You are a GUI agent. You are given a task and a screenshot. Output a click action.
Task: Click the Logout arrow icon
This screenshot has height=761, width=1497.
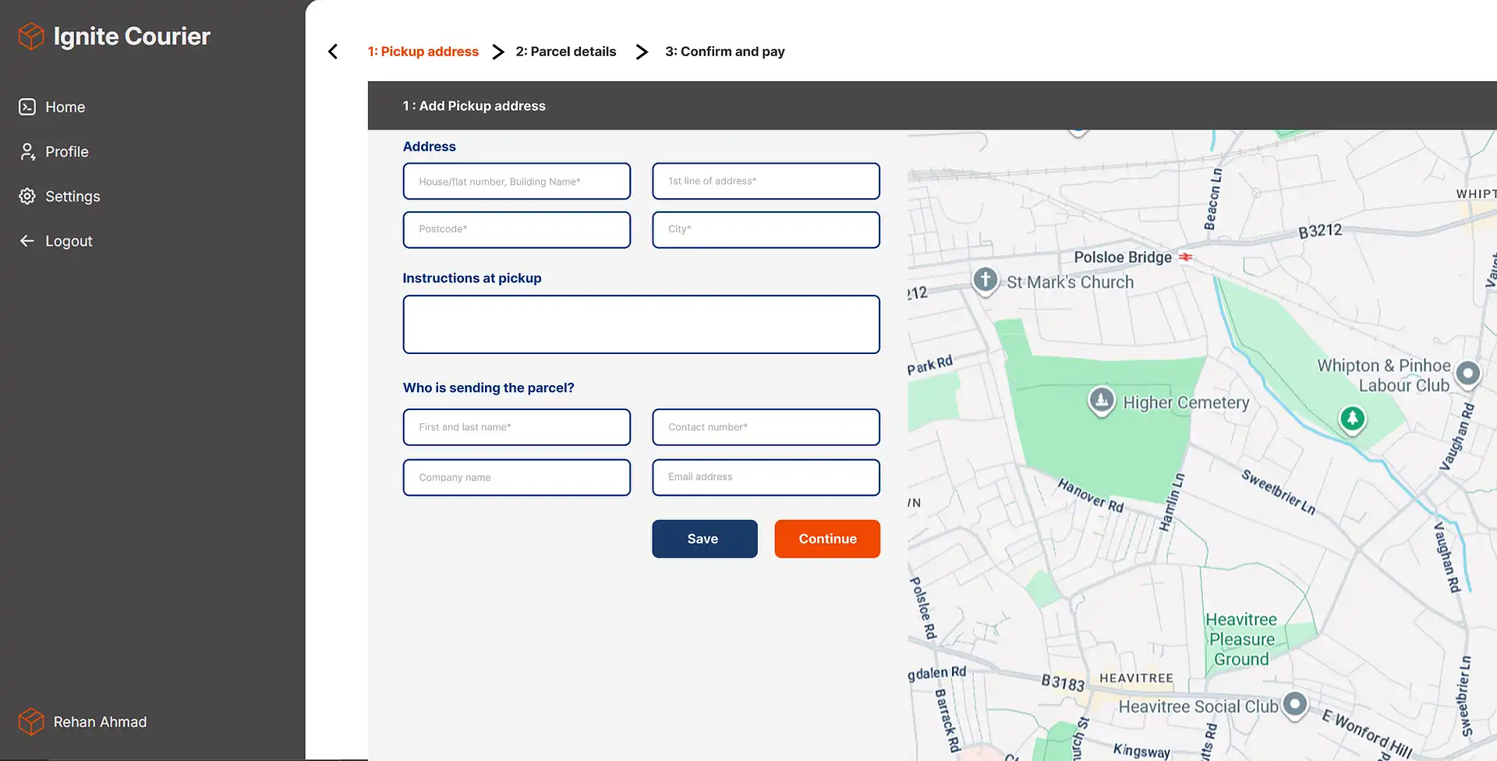[x=27, y=241]
